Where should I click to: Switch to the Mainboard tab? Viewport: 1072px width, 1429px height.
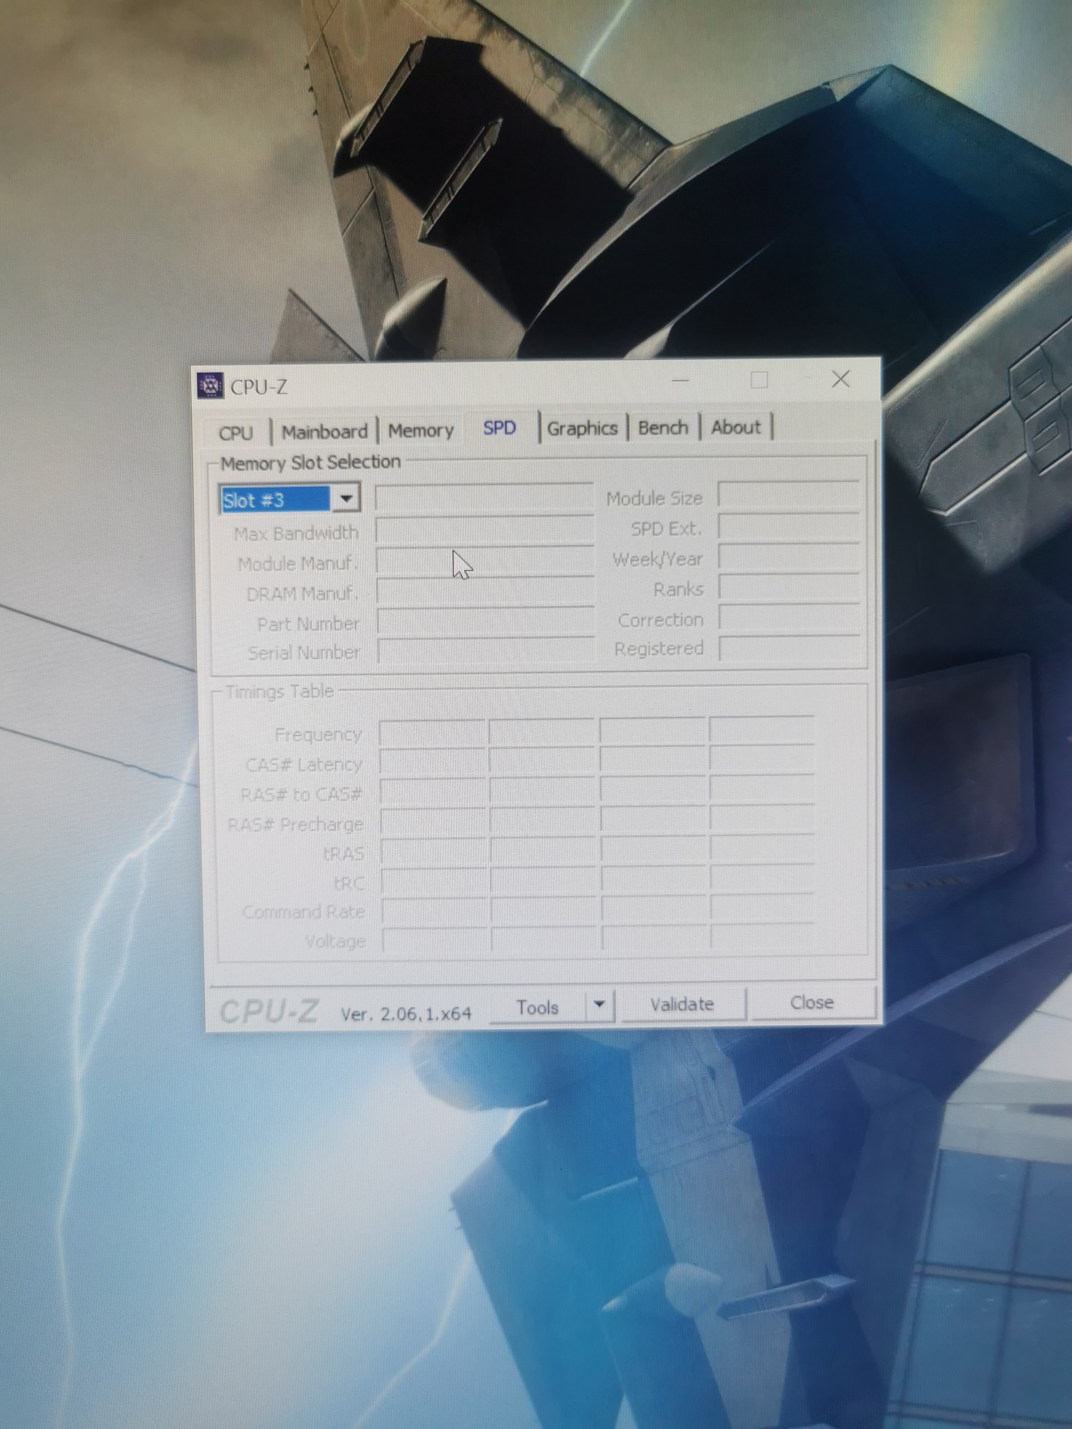(x=324, y=431)
